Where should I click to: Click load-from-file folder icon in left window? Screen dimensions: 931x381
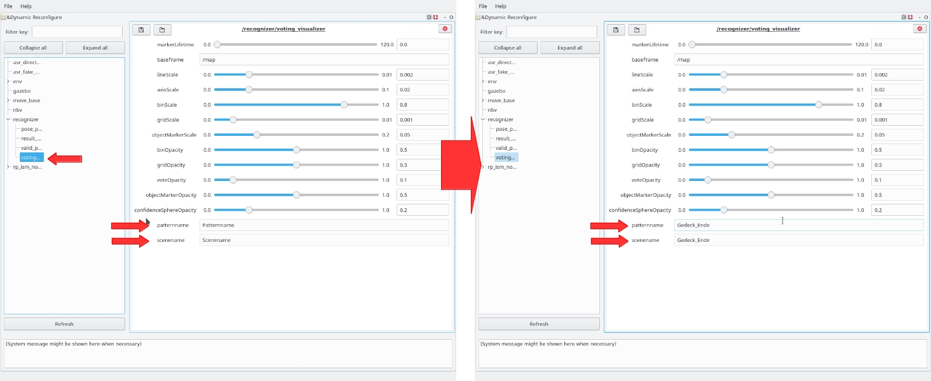click(x=162, y=30)
